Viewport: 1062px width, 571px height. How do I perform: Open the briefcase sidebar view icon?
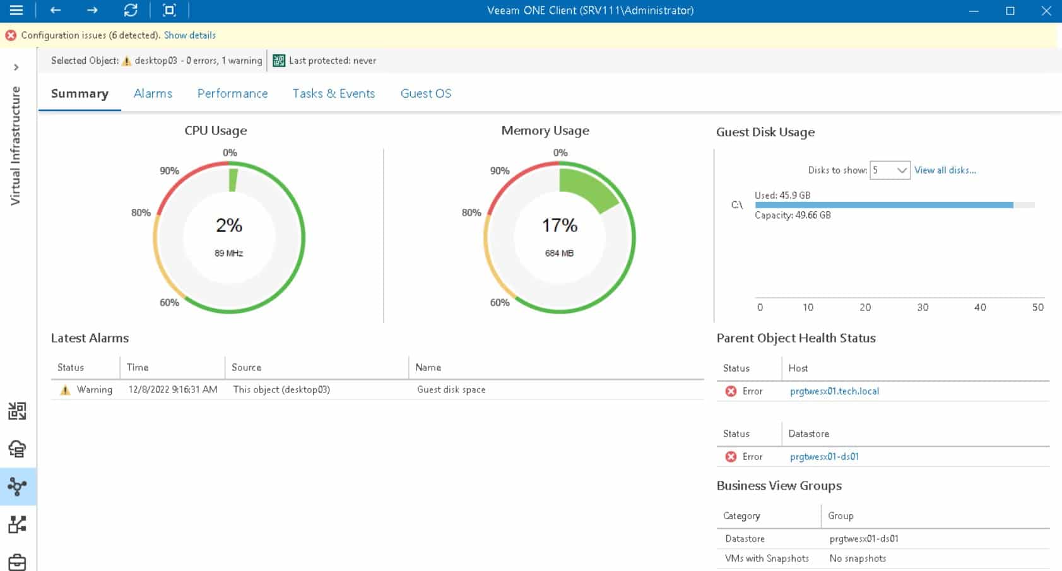pyautogui.click(x=17, y=562)
